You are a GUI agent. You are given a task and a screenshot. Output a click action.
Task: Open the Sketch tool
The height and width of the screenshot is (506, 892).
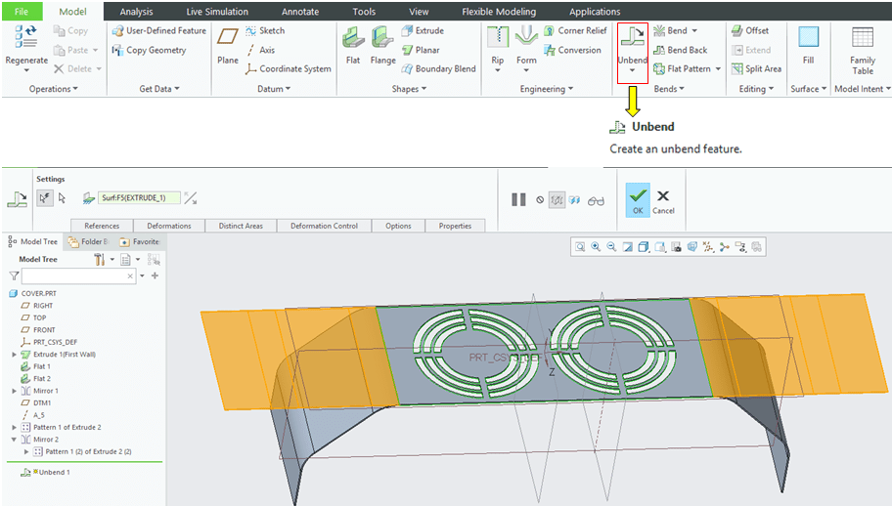(265, 31)
